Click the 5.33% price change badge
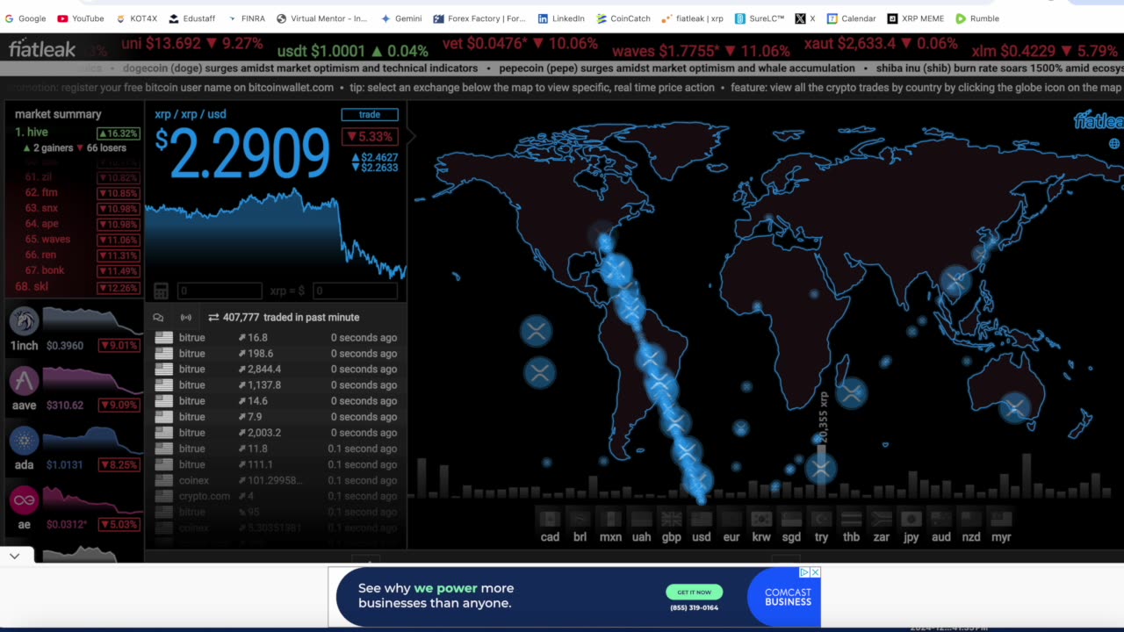The height and width of the screenshot is (632, 1124). [x=370, y=137]
